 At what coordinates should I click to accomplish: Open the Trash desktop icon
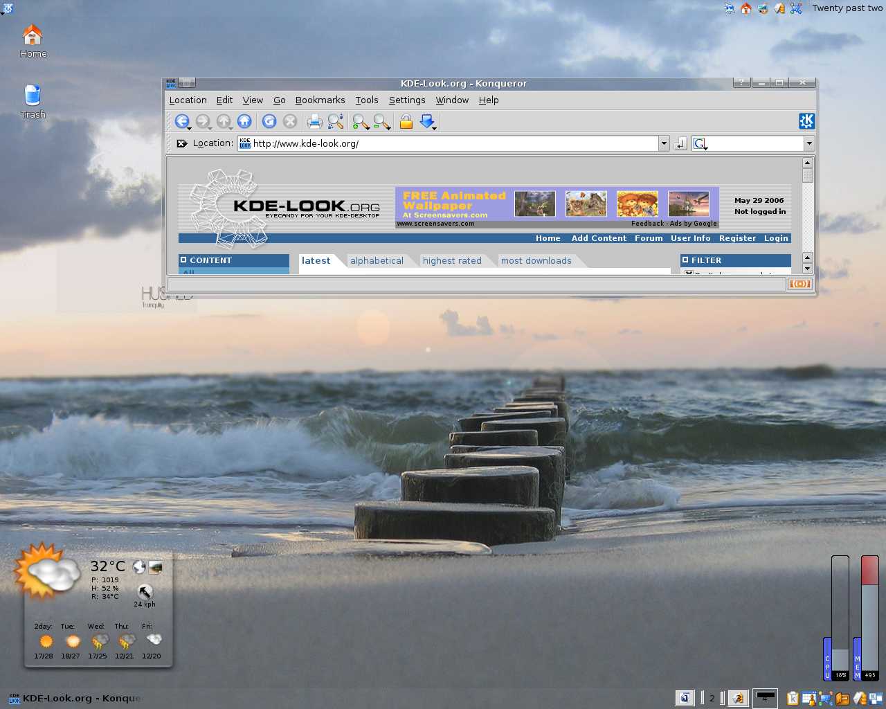pyautogui.click(x=33, y=102)
